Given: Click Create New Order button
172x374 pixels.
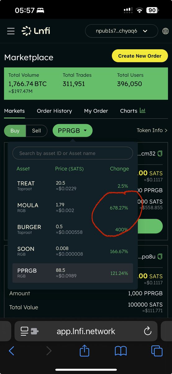Looking at the screenshot, I should tap(140, 56).
